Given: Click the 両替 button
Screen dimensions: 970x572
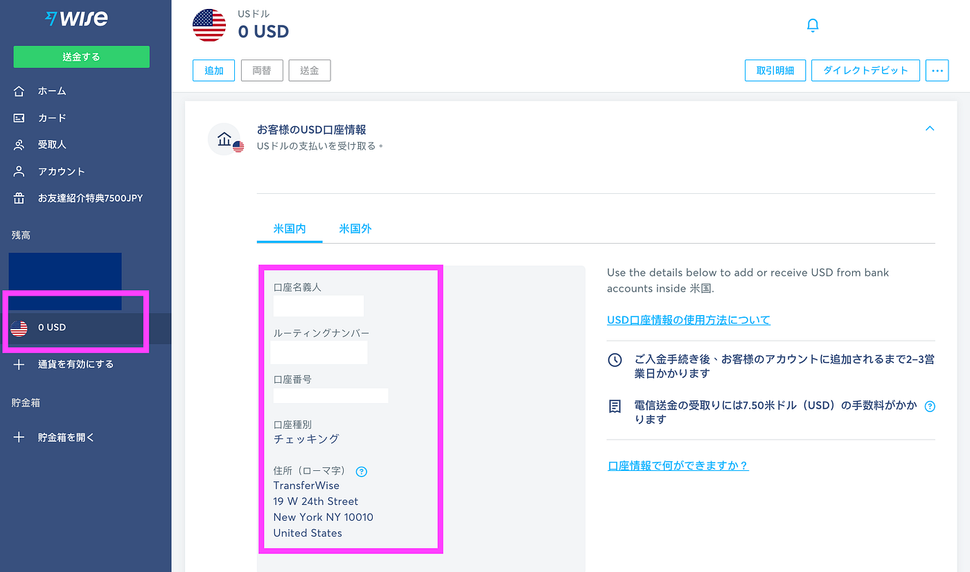Looking at the screenshot, I should click(262, 71).
